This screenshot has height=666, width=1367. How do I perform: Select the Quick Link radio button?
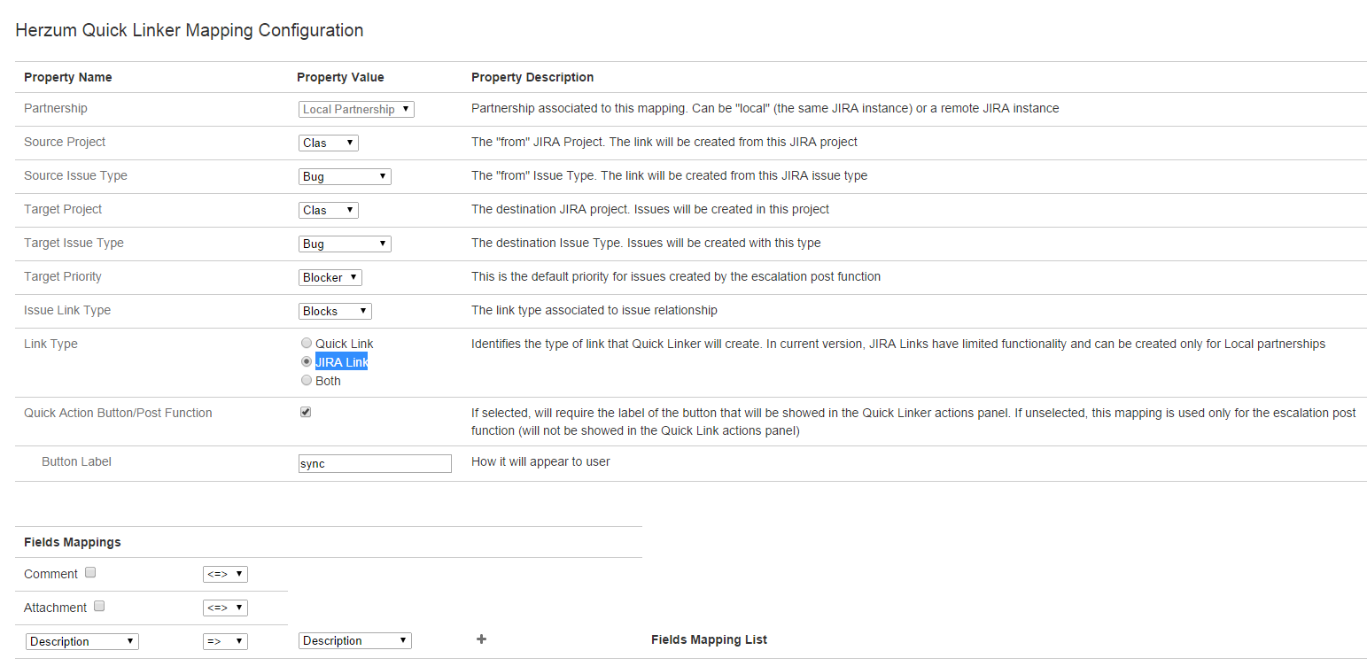[307, 344]
